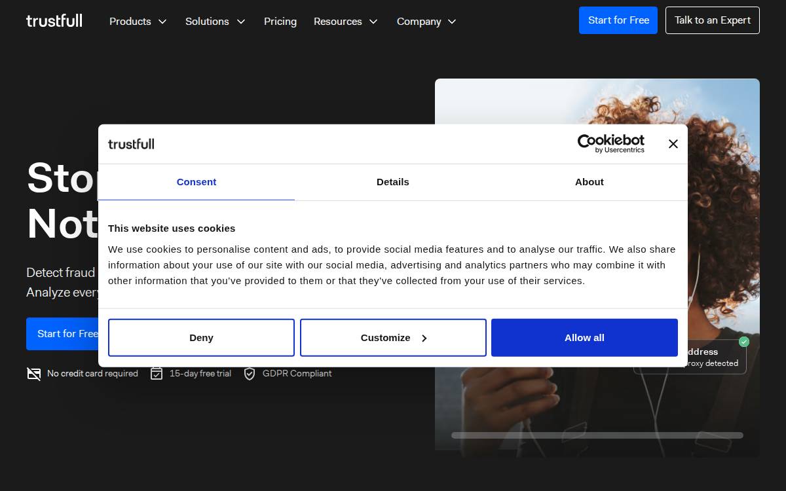Click Start for Free in the header

(618, 20)
